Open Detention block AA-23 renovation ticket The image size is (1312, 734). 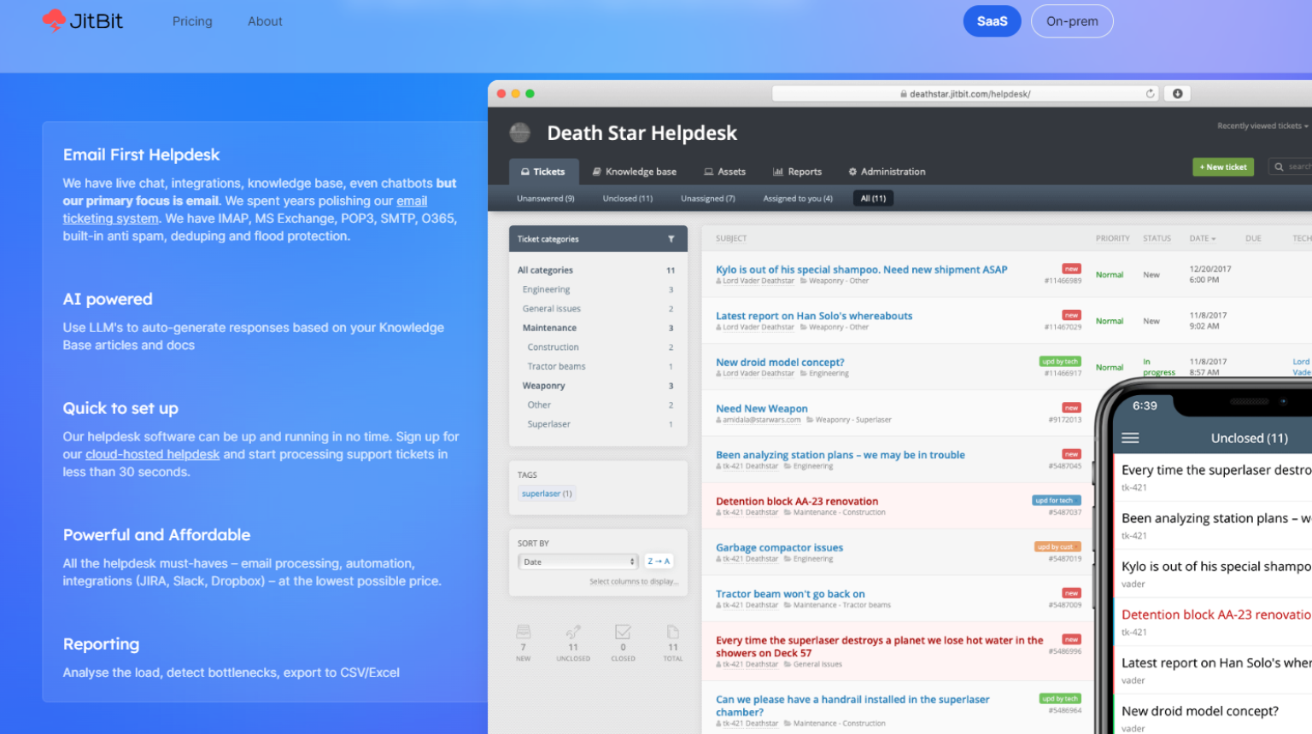(796, 502)
